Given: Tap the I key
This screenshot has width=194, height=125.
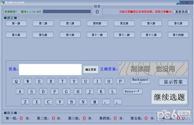Looking at the screenshot, I should pyautogui.click(x=97, y=81).
